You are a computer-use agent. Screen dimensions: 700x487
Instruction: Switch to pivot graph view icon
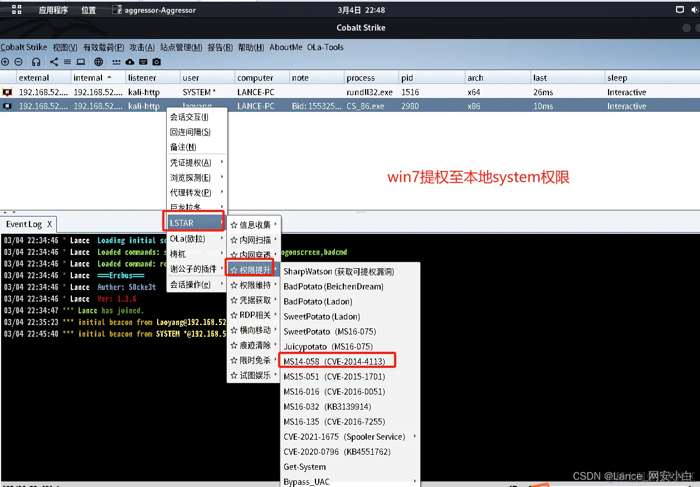(54, 62)
